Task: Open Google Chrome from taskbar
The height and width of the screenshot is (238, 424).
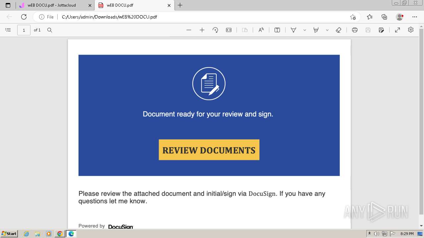Action: pyautogui.click(x=60, y=234)
